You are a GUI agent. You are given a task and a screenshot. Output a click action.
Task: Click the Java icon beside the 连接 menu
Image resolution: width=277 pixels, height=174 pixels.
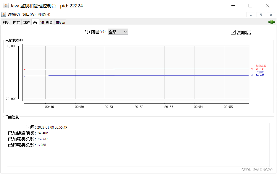[4, 14]
